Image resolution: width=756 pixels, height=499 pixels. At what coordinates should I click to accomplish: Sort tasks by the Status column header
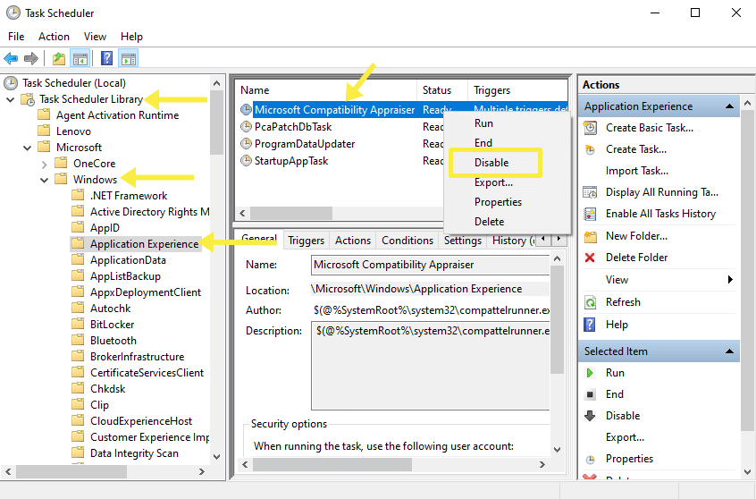(442, 90)
